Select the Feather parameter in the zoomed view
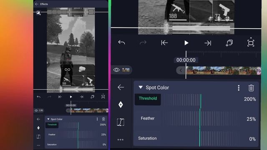This screenshot has width=267, height=150. 148,118
